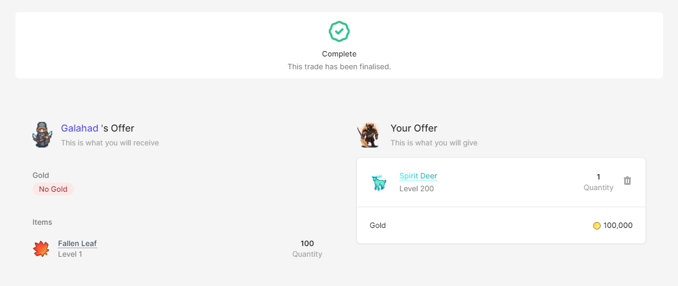
Task: Click the Level 200 label
Action: tap(416, 189)
